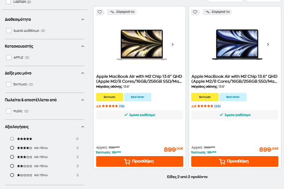Click compare icon on second product card
Viewport: 284px width, 189px height.
[208, 12]
